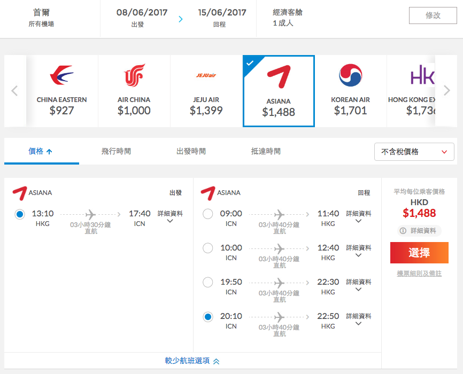Expand 詳細資料 for the 20:10 return flight
Image resolution: width=463 pixels, height=374 pixels.
pos(358,320)
